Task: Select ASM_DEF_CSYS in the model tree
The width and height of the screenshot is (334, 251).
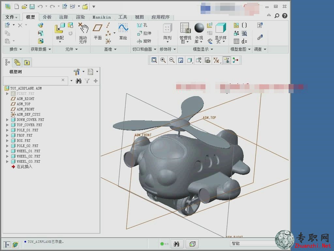Action: coord(25,114)
